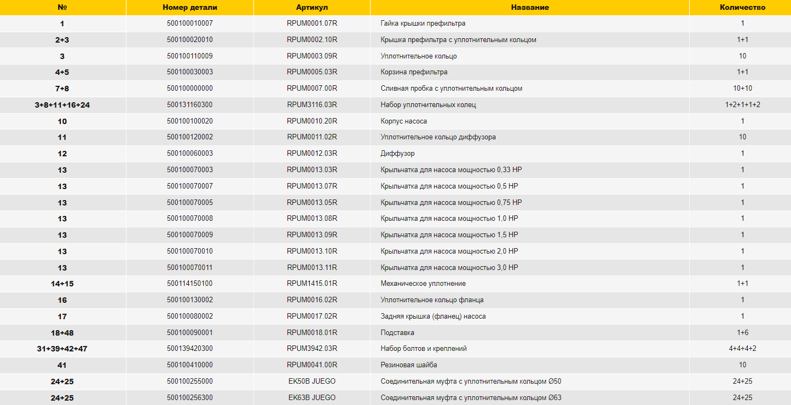Select article RPUM0013.10R
Viewport: 791px width, 405px height.
(x=312, y=251)
